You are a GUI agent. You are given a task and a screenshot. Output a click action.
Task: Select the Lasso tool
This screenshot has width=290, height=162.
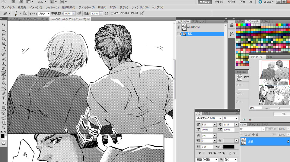[x=4, y=34]
